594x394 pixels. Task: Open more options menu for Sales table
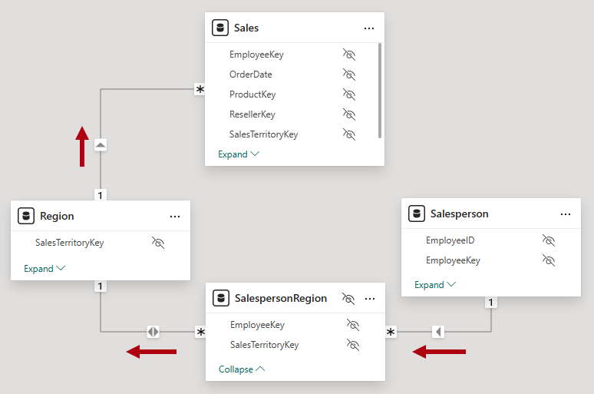(369, 28)
